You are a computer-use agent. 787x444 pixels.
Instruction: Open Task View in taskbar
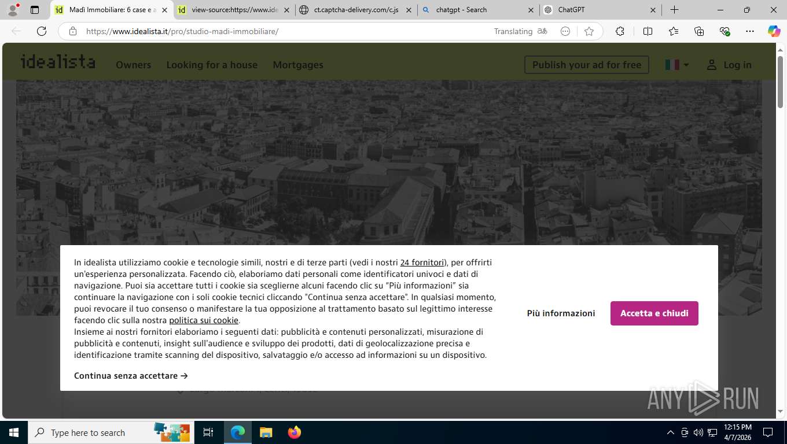point(208,432)
